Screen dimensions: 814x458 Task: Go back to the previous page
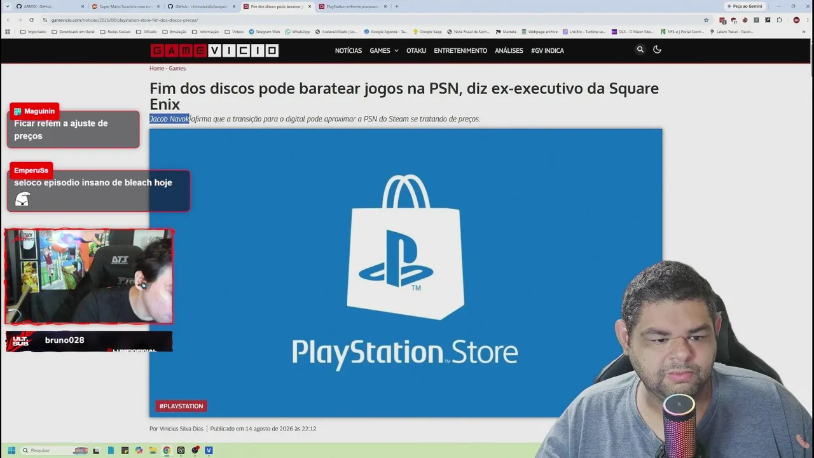pyautogui.click(x=8, y=20)
